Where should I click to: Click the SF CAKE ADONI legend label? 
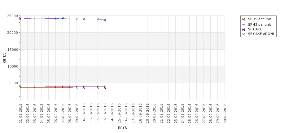261,34
